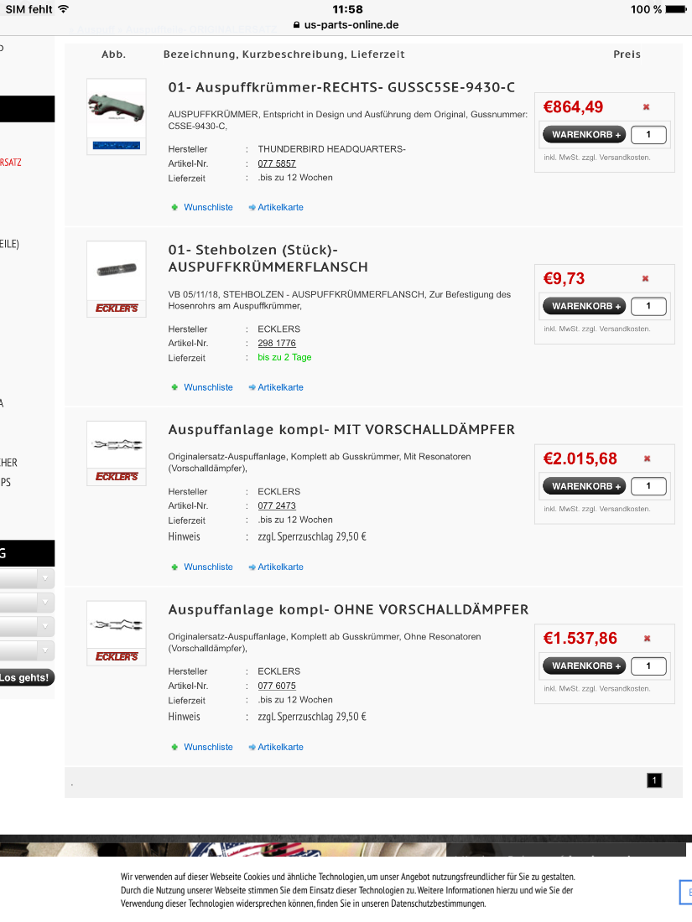Click Artikelkarte arrow icon for MIT VORSCHALLDÄMPFER
Image resolution: width=692 pixels, height=922 pixels.
(x=252, y=567)
